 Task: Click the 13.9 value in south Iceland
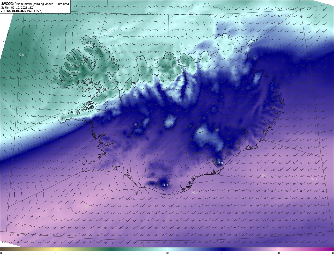(x=164, y=185)
